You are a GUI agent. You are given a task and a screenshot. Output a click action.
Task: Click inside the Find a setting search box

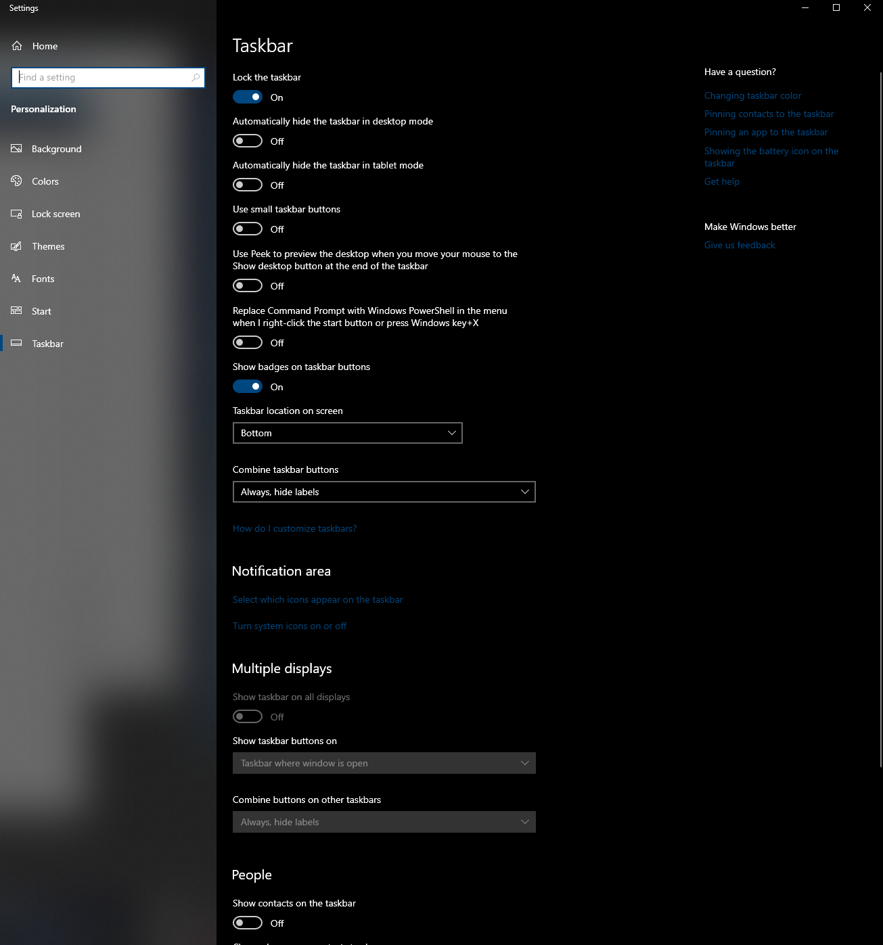(108, 77)
